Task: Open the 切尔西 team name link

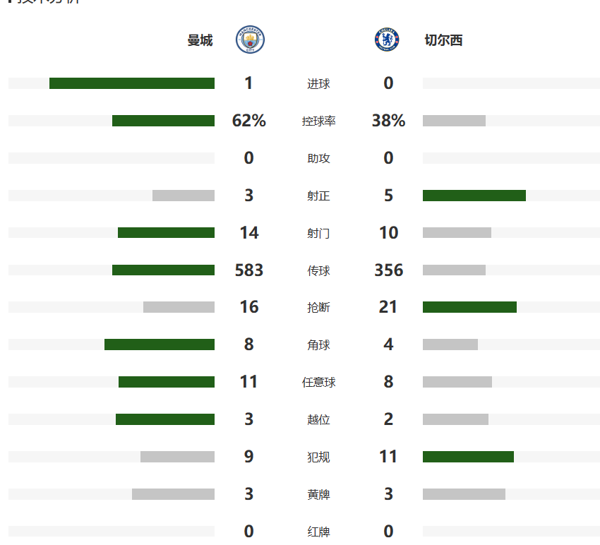Action: [x=443, y=40]
